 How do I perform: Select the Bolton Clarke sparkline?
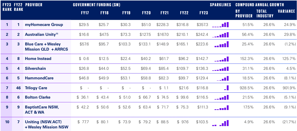(x=221, y=98)
